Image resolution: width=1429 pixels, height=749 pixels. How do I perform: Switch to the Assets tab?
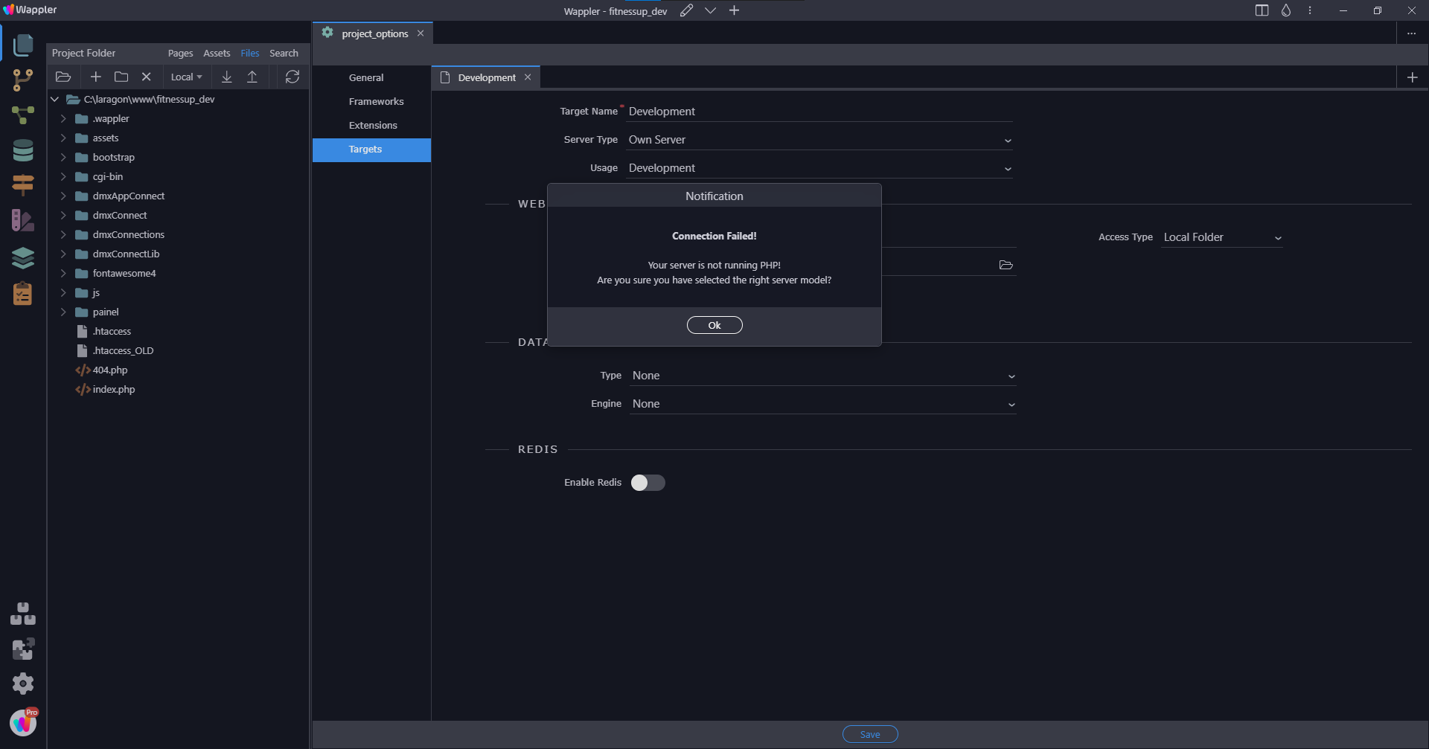[217, 54]
